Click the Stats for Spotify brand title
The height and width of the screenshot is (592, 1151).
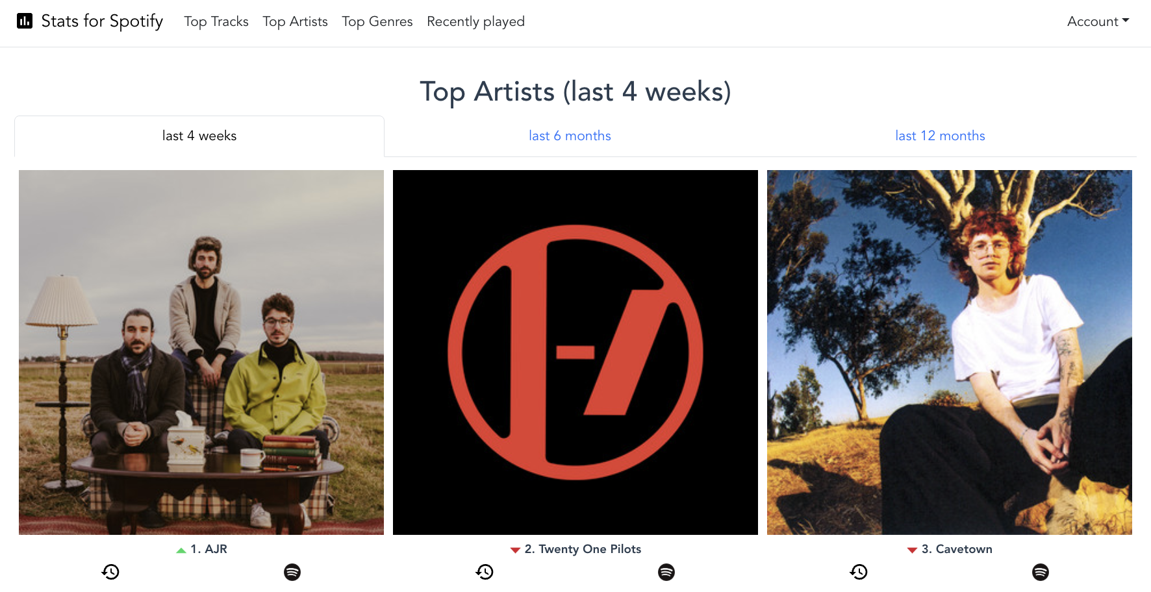coord(102,21)
